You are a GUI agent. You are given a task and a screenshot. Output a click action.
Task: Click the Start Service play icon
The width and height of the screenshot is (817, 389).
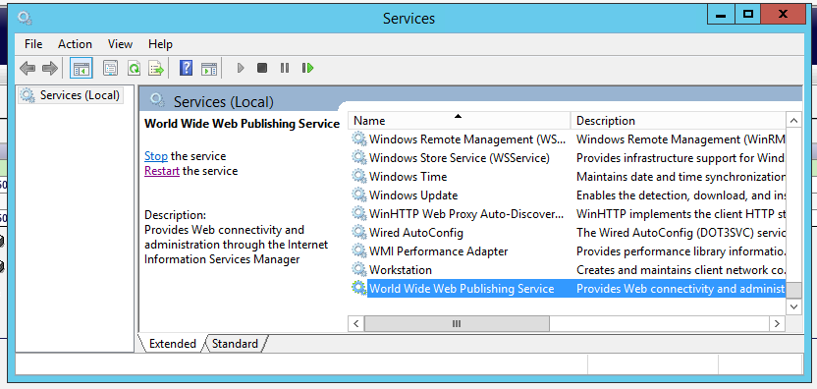click(241, 68)
